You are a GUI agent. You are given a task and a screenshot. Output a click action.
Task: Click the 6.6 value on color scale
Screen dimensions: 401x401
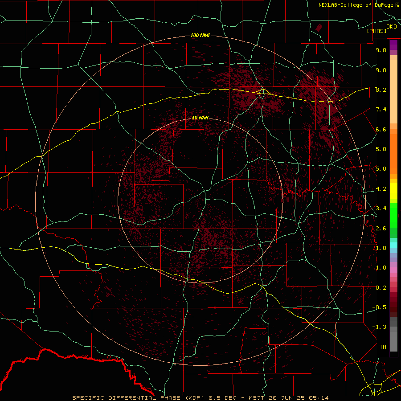coord(381,129)
